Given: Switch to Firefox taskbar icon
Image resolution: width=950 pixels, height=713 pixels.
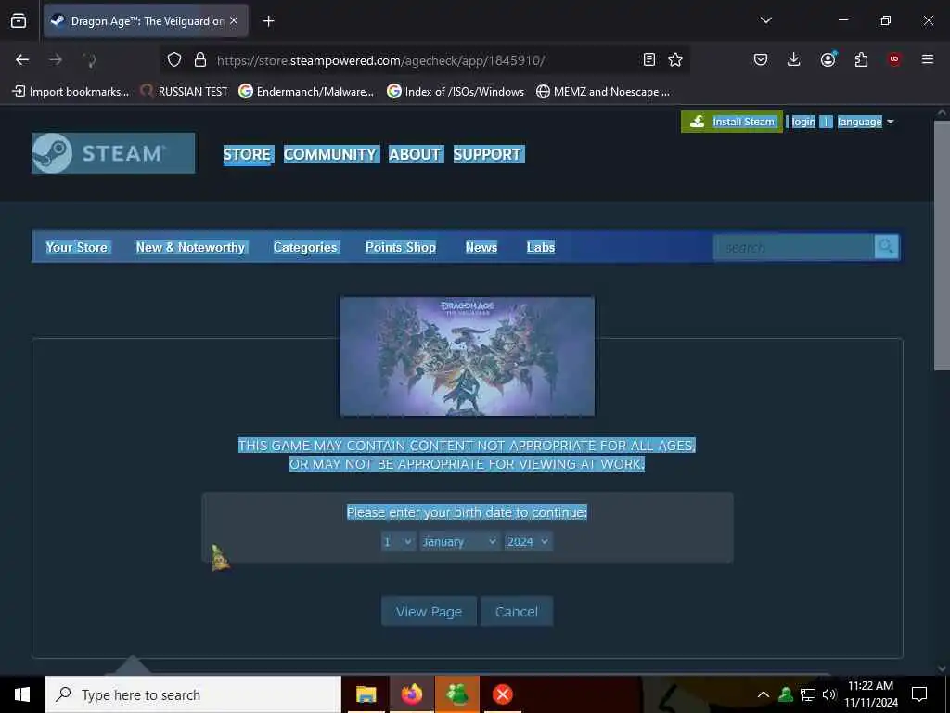Looking at the screenshot, I should click(411, 694).
